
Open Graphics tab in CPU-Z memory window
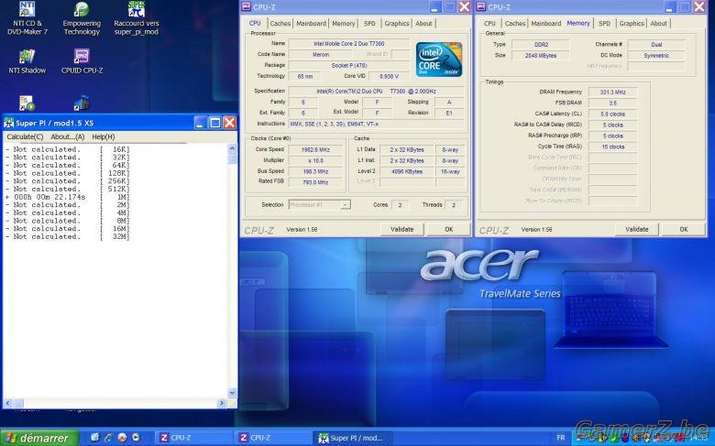click(632, 23)
